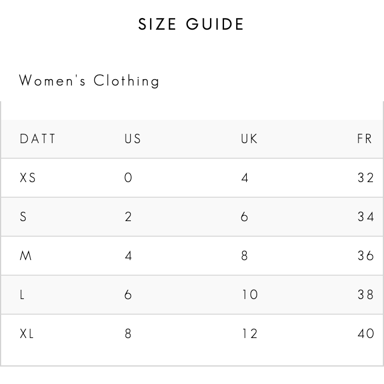
Task: Click UK size 6 in S row
Action: pos(244,217)
